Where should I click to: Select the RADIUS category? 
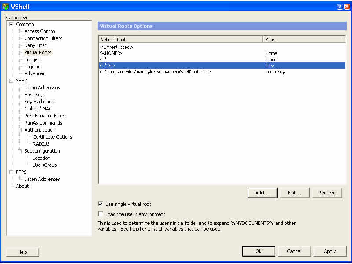[x=41, y=144]
